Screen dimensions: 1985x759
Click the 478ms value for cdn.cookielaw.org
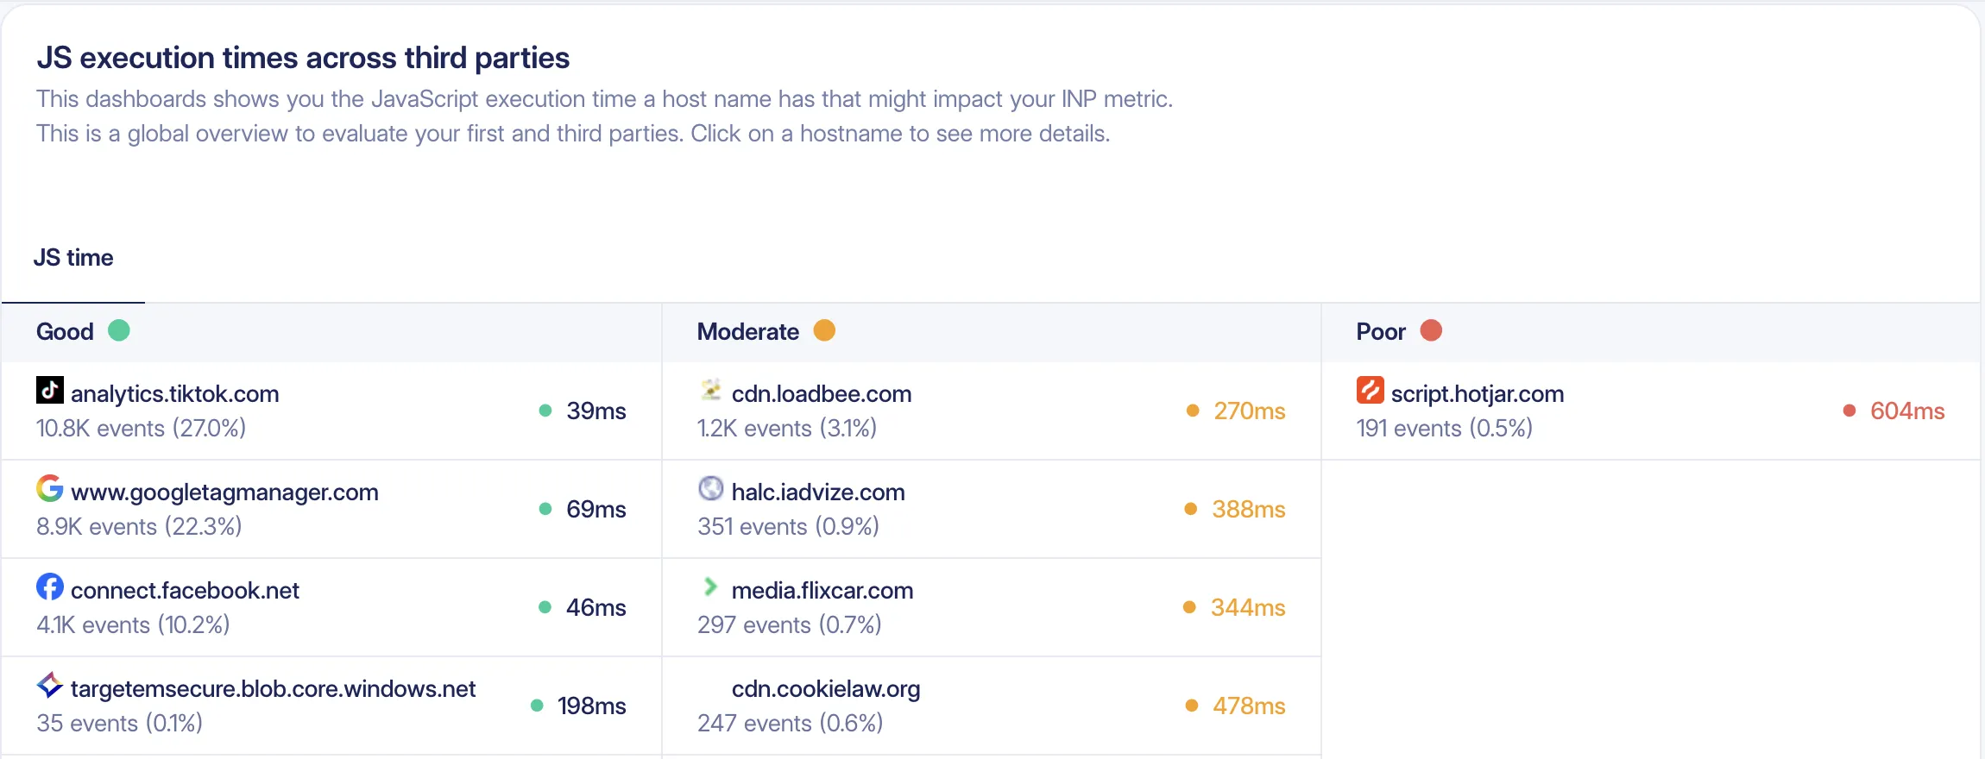pos(1248,706)
